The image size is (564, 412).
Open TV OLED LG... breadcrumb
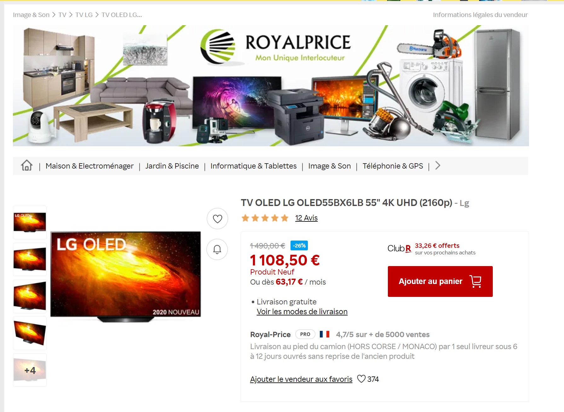point(122,15)
